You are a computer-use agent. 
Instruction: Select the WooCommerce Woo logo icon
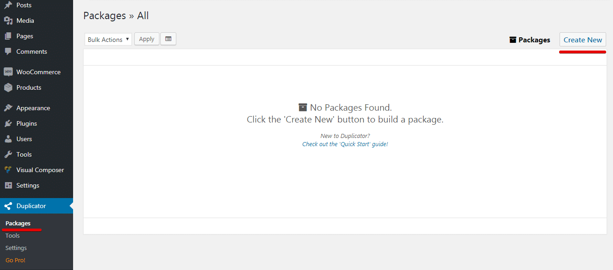pos(8,72)
